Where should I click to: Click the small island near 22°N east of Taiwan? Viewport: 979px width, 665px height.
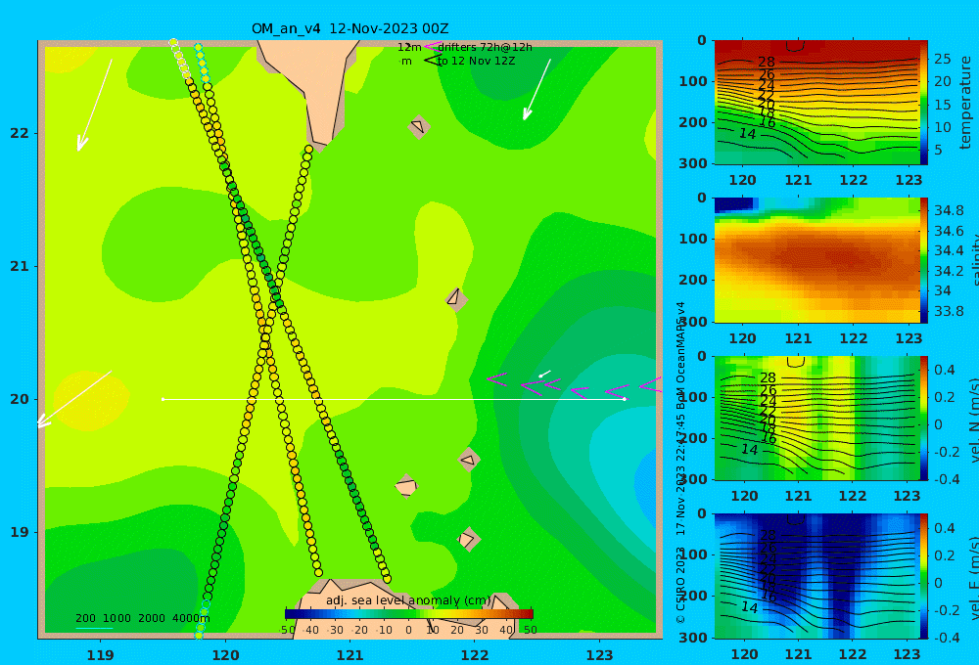pos(419,126)
